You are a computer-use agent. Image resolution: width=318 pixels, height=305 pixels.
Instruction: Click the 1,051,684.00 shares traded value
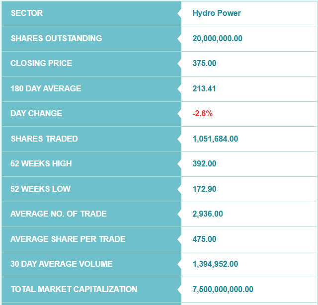point(215,139)
